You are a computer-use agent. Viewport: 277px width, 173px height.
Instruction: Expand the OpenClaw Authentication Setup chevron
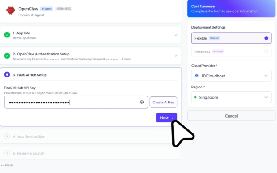point(176,56)
